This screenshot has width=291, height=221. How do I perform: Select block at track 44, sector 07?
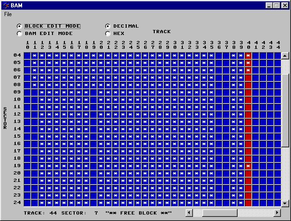(x=278, y=78)
